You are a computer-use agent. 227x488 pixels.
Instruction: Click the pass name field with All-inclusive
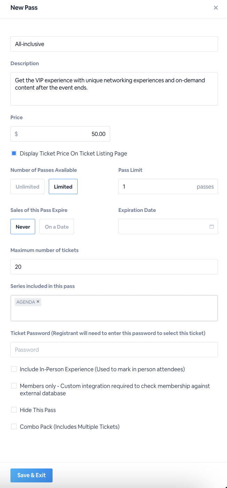(x=114, y=44)
